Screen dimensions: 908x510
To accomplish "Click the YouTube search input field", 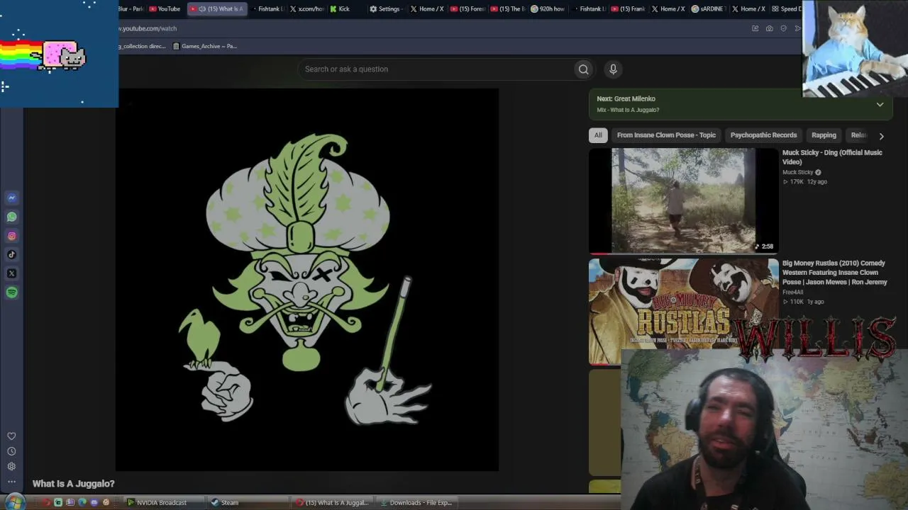I will (437, 69).
